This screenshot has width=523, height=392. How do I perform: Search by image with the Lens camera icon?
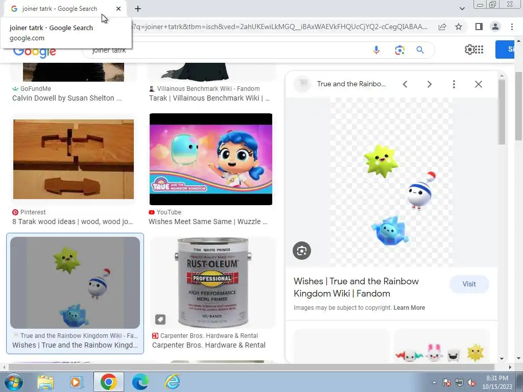coord(399,50)
